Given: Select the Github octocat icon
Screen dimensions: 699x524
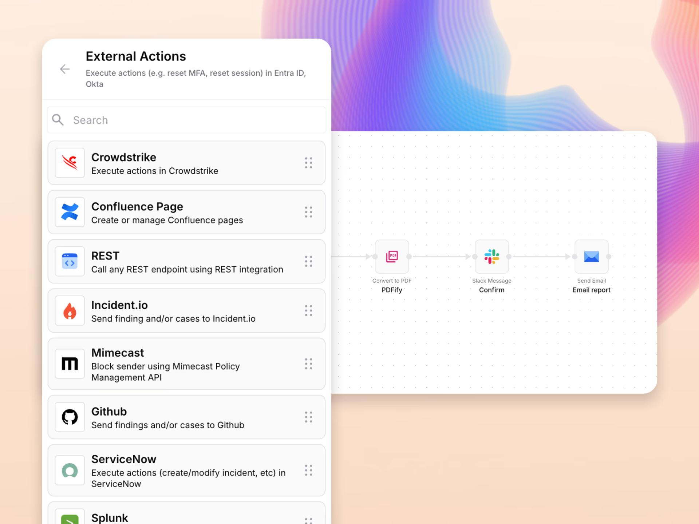Looking at the screenshot, I should coord(70,417).
